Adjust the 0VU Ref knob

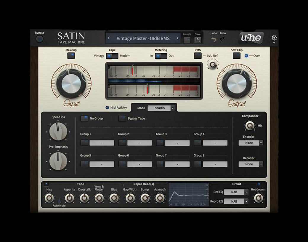[x=213, y=65]
